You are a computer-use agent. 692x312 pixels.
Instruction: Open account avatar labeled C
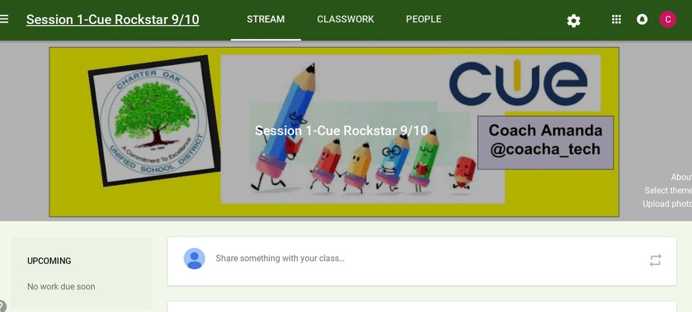668,19
